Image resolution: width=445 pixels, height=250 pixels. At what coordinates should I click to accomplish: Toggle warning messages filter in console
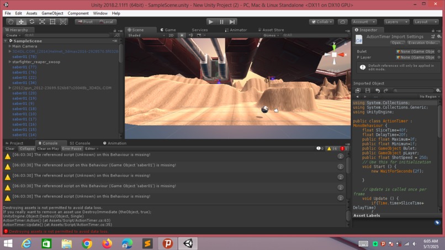(x=332, y=148)
